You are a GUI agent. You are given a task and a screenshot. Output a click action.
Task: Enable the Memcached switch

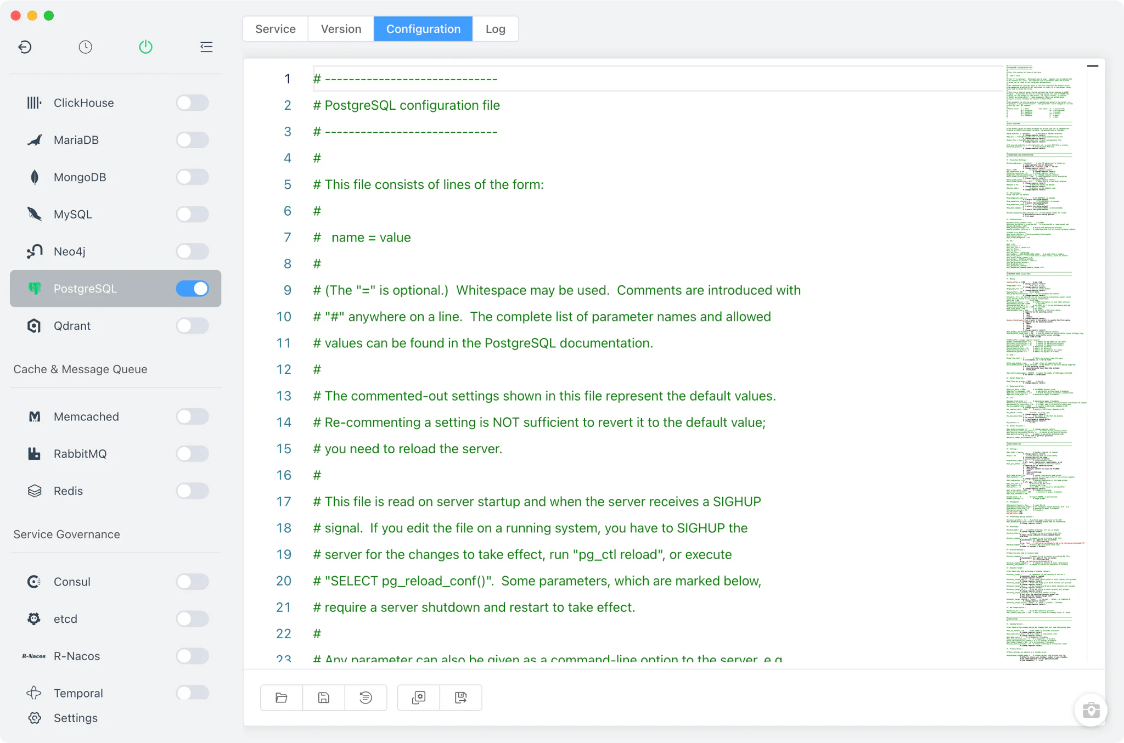pos(192,416)
